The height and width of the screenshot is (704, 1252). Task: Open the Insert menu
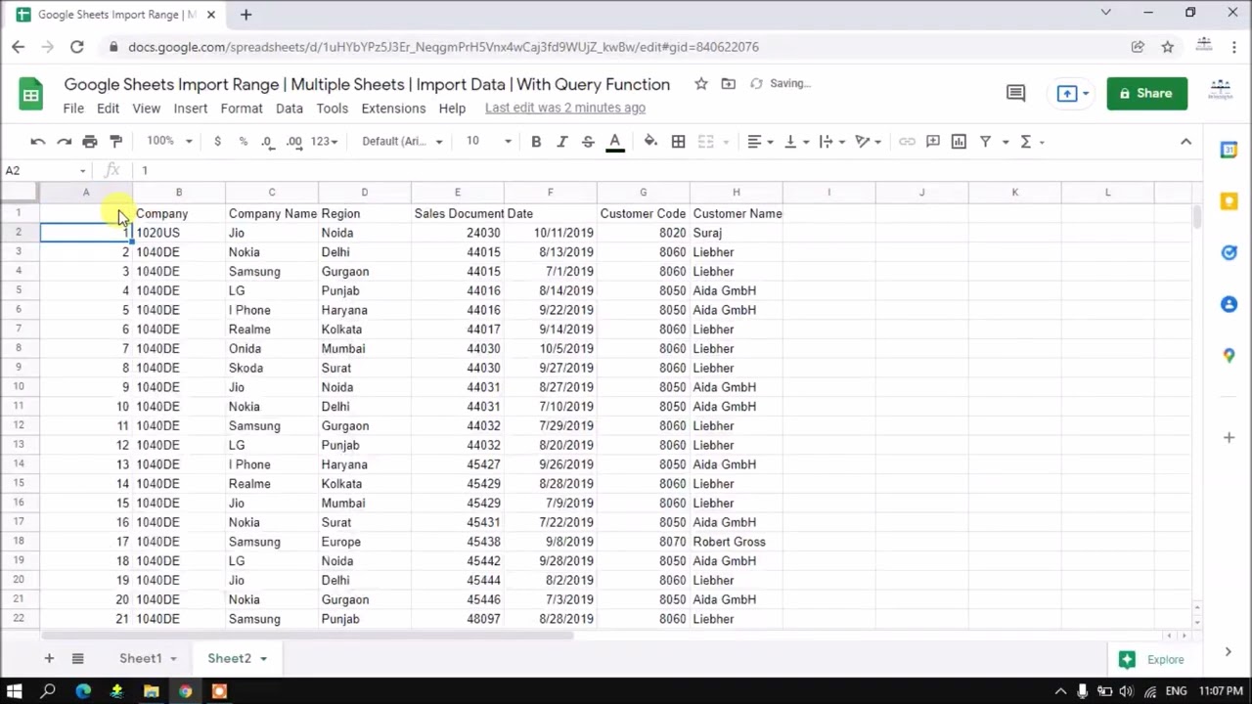[190, 109]
